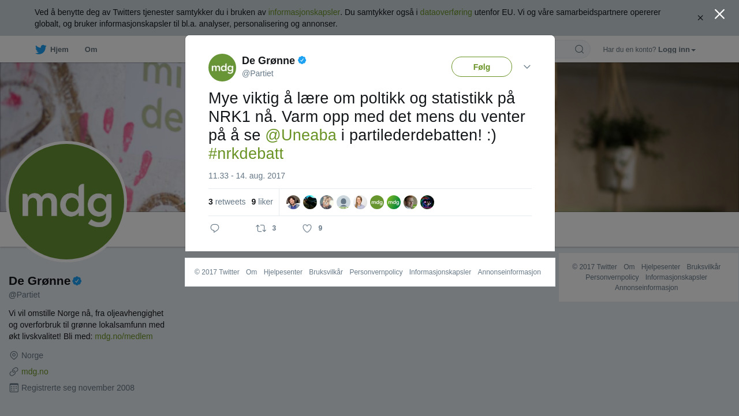Click the Twitter bird Hjem icon
Screen dimensions: 739x416
point(40,50)
